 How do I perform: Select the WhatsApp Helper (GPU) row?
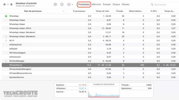90,28
